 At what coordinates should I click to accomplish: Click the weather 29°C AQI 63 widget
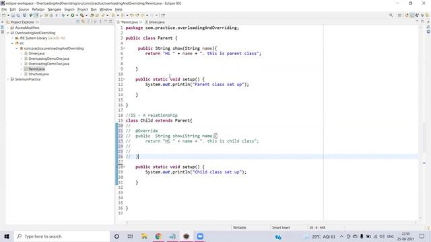(321, 237)
